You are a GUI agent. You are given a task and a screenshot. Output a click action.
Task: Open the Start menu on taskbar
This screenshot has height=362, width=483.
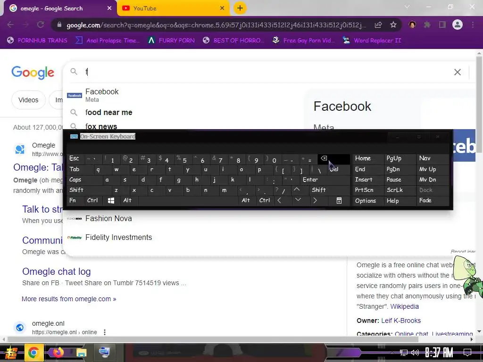[x=11, y=352]
